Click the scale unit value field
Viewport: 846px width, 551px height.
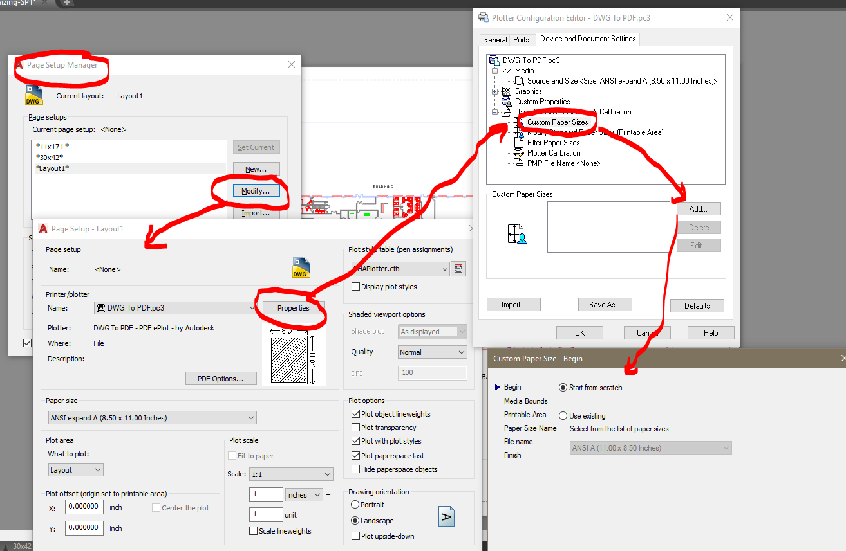[x=266, y=515]
